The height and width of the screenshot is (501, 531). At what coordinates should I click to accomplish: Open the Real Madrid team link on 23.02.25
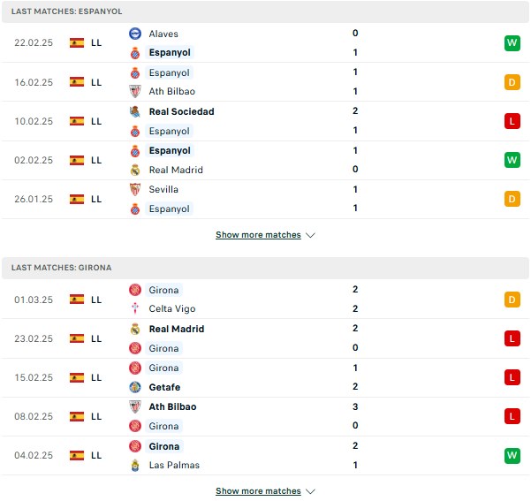[177, 329]
